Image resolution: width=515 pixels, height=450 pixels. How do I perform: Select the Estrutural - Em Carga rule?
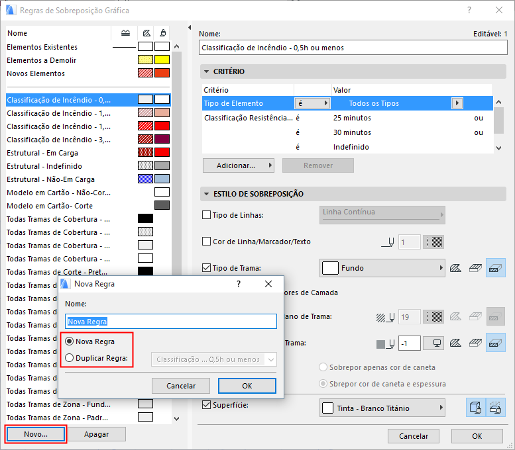coord(88,153)
